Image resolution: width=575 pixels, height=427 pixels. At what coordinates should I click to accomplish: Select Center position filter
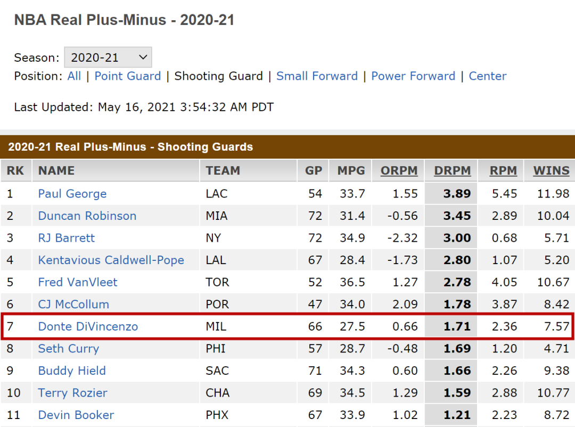pyautogui.click(x=487, y=76)
